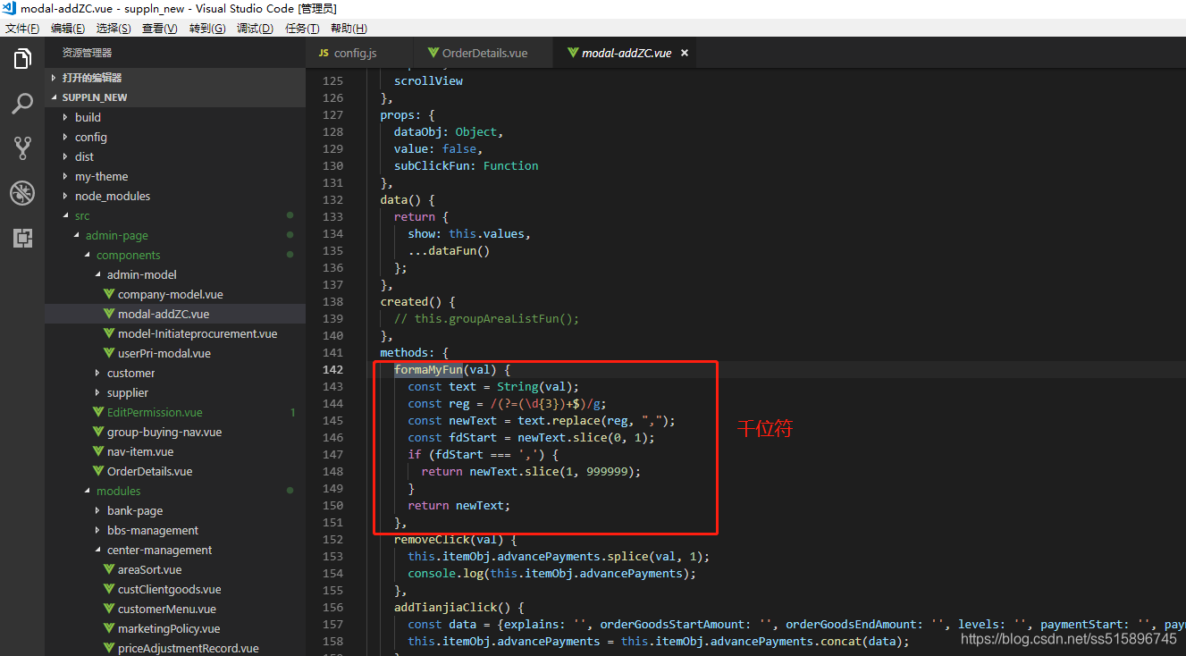Open the 帮助(H) menu
The image size is (1186, 656).
tap(349, 29)
